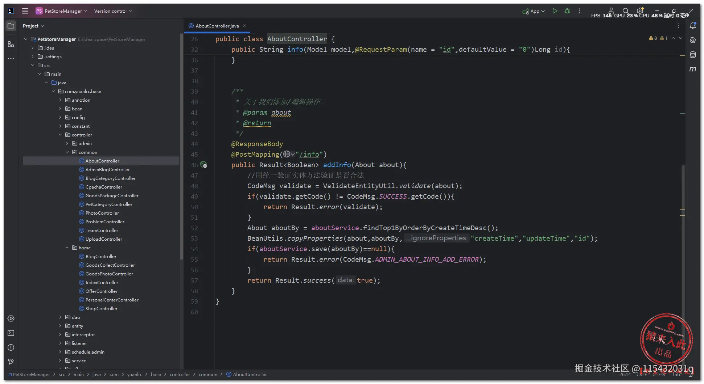Open the PetStoreManager project dropdown

click(62, 11)
